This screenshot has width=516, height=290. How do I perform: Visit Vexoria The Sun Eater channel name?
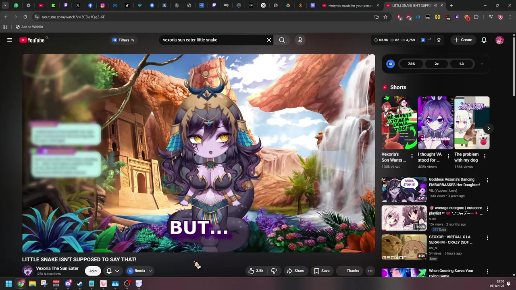tap(57, 268)
